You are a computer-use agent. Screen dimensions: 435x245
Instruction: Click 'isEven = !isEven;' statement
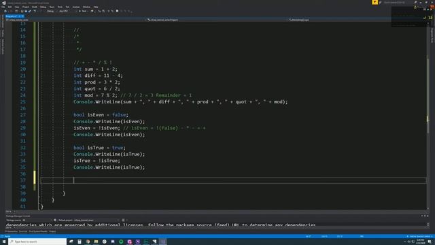click(97, 128)
